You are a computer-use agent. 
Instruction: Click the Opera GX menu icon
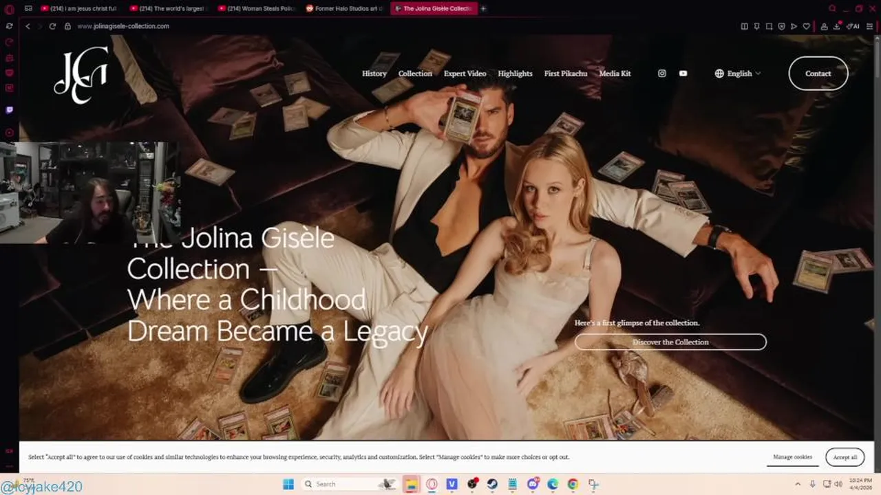tap(9, 9)
